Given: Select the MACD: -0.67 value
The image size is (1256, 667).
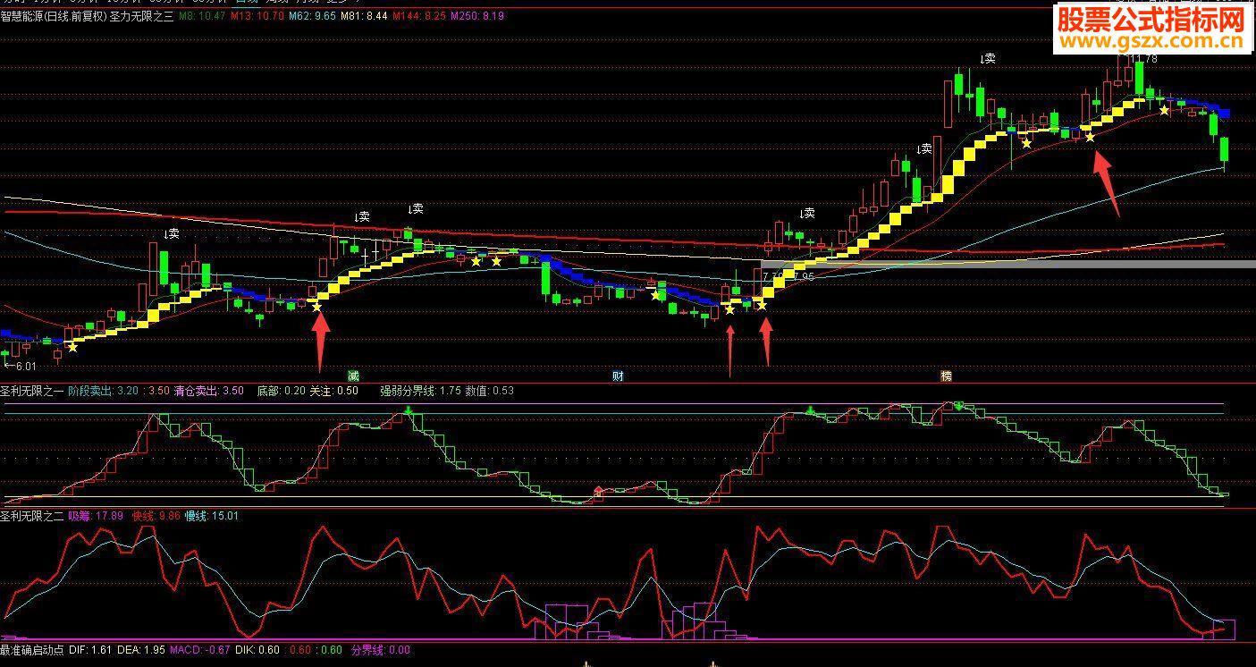Looking at the screenshot, I should tap(200, 650).
